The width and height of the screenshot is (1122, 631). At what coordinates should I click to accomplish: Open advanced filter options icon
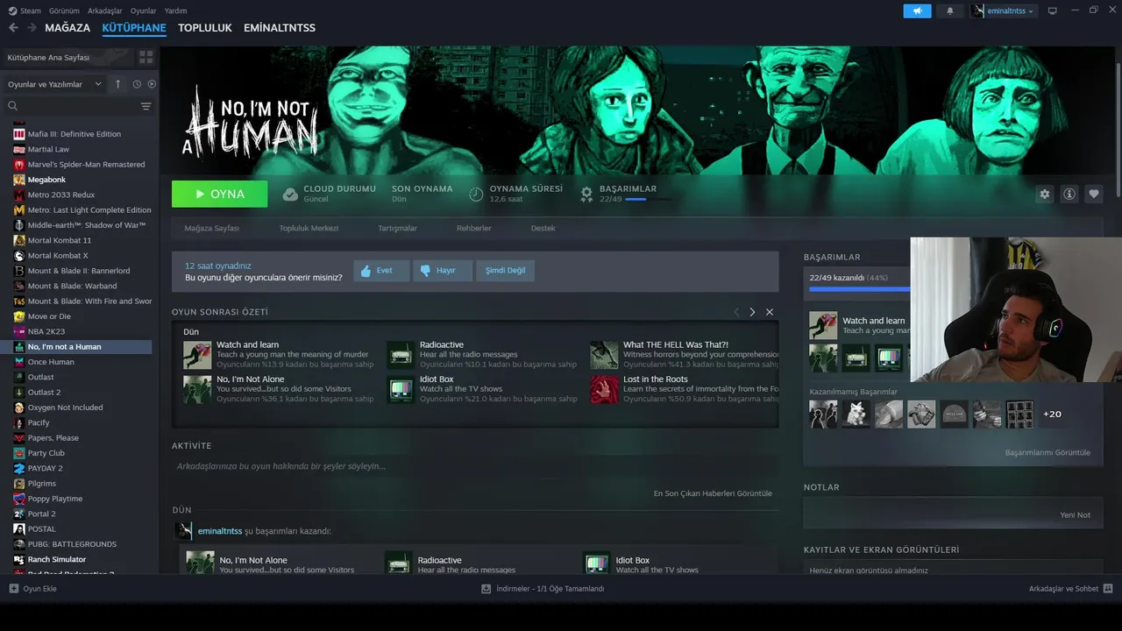(x=146, y=106)
